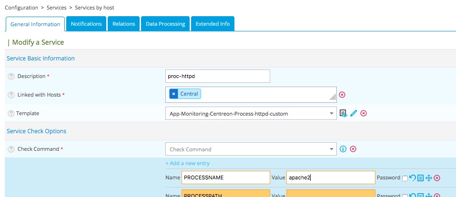The width and height of the screenshot is (456, 197).
Task: Remove Central host tag
Action: tap(173, 94)
